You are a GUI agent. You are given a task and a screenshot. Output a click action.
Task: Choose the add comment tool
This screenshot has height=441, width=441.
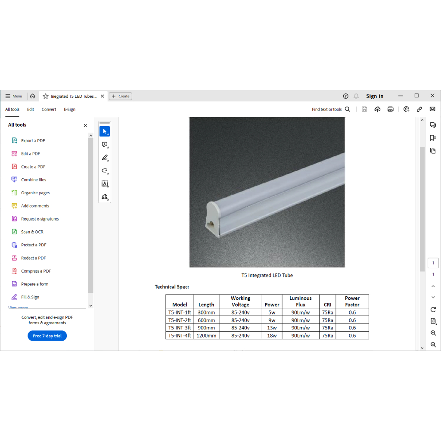[x=105, y=145]
